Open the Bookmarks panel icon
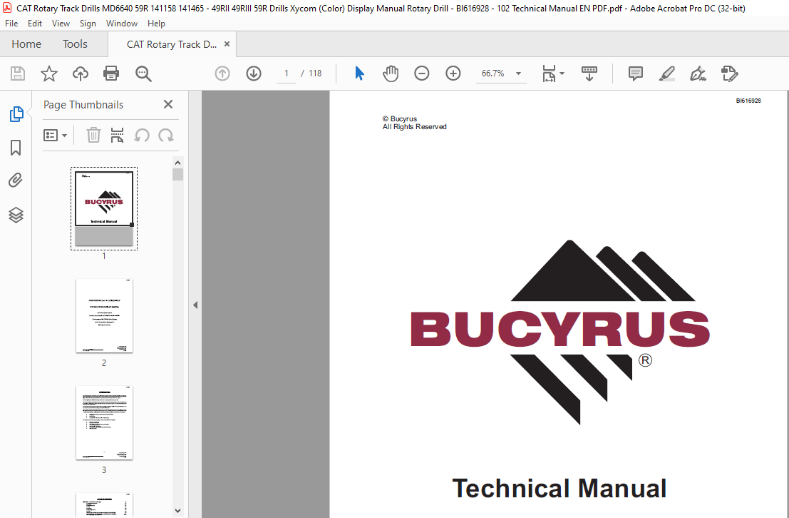The height and width of the screenshot is (518, 789). tap(16, 148)
